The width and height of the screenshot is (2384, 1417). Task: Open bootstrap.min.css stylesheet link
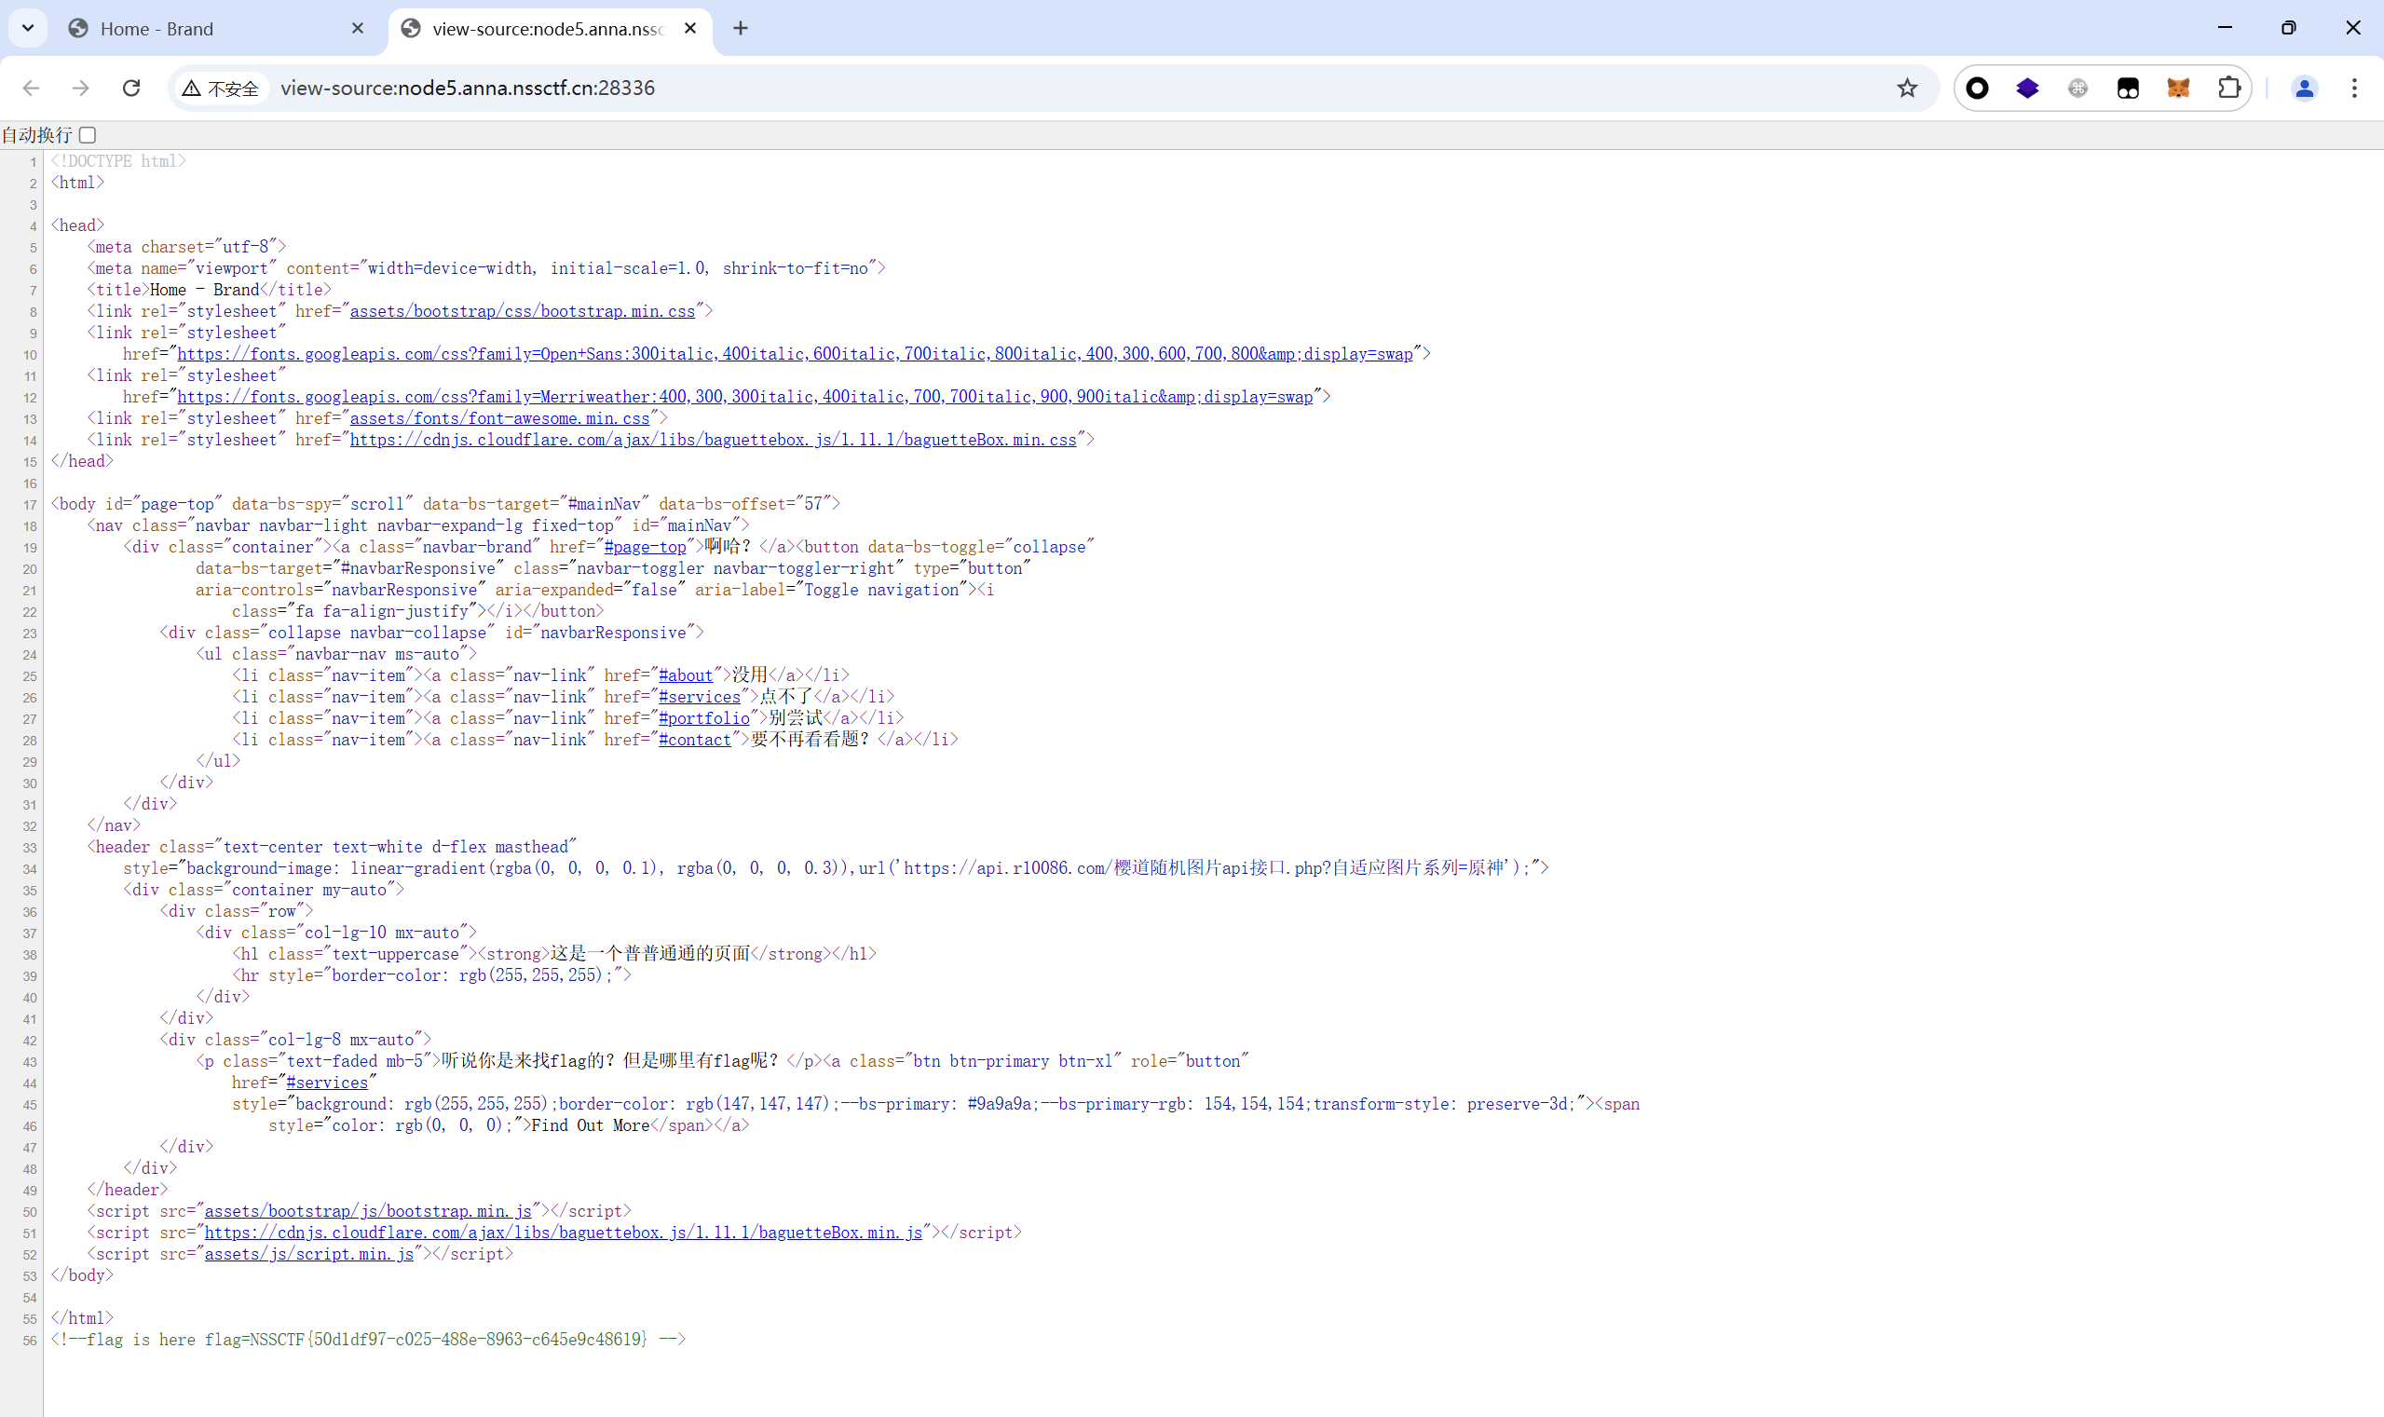[523, 311]
